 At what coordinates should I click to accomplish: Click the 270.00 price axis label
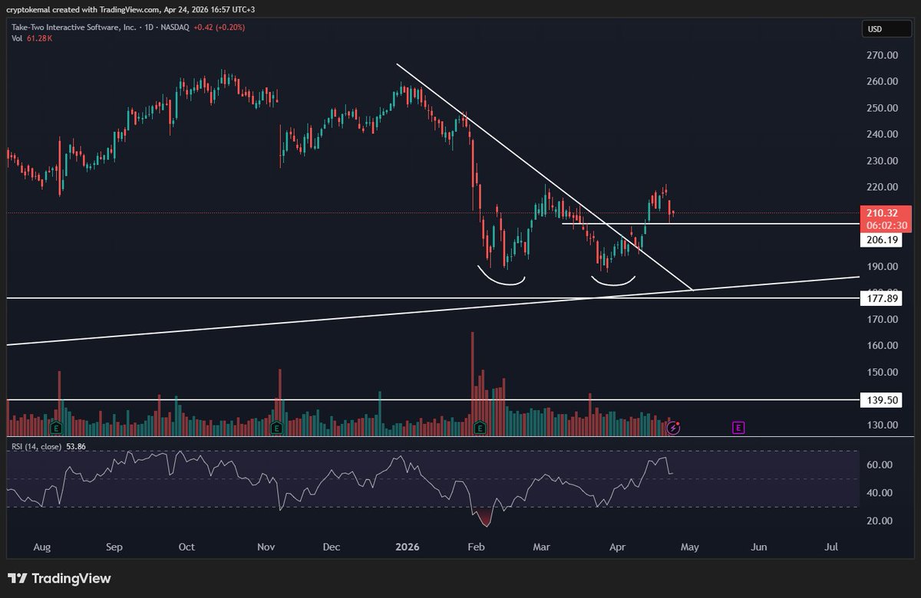[x=883, y=55]
